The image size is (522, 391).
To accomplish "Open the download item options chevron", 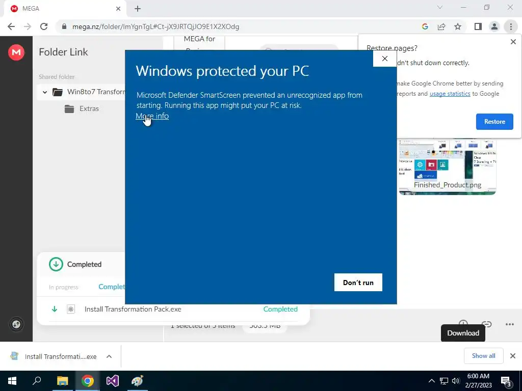I will [109, 356].
